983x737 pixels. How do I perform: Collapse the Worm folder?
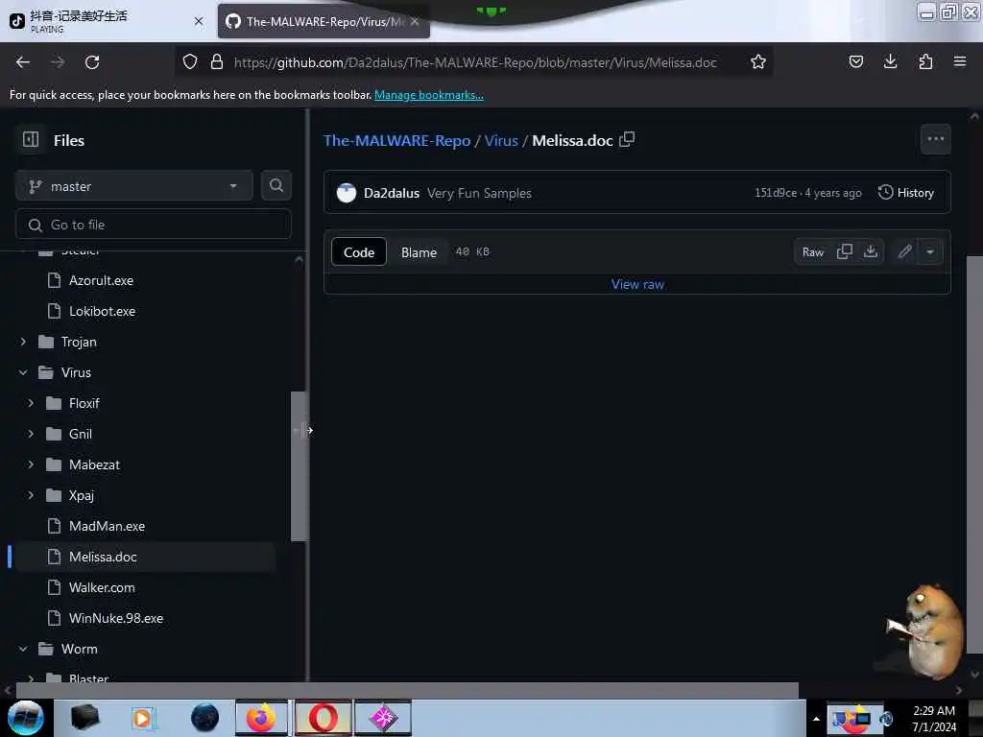(23, 649)
